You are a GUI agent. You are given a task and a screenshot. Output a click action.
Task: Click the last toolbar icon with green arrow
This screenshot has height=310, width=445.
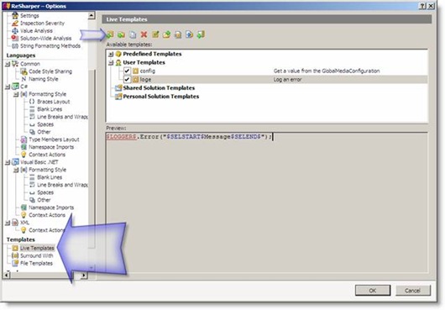click(201, 34)
